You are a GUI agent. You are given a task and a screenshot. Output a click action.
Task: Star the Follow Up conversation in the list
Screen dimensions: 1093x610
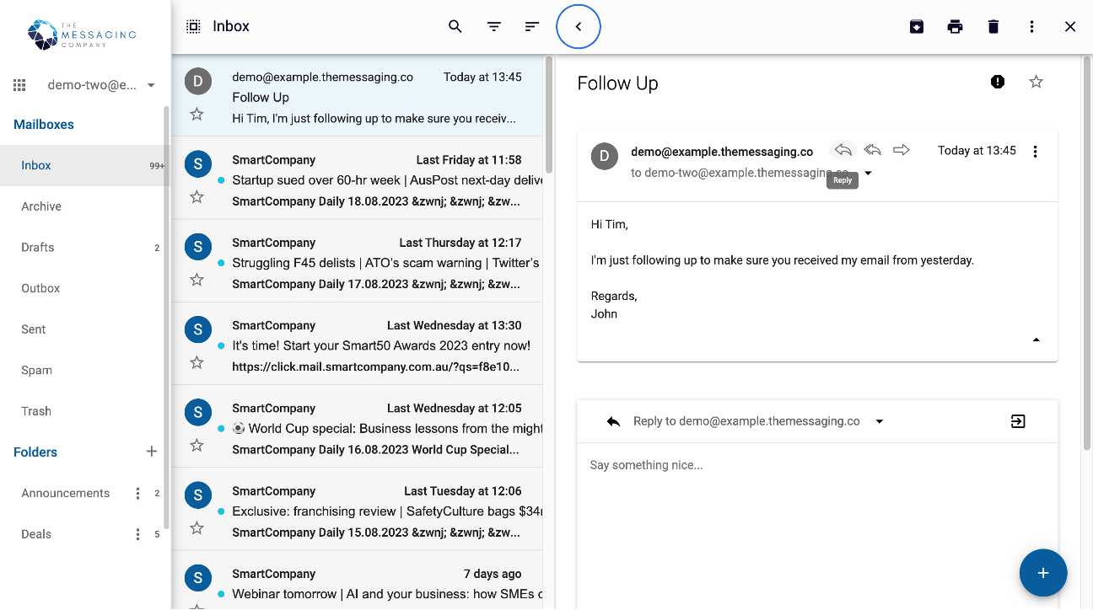pos(197,113)
